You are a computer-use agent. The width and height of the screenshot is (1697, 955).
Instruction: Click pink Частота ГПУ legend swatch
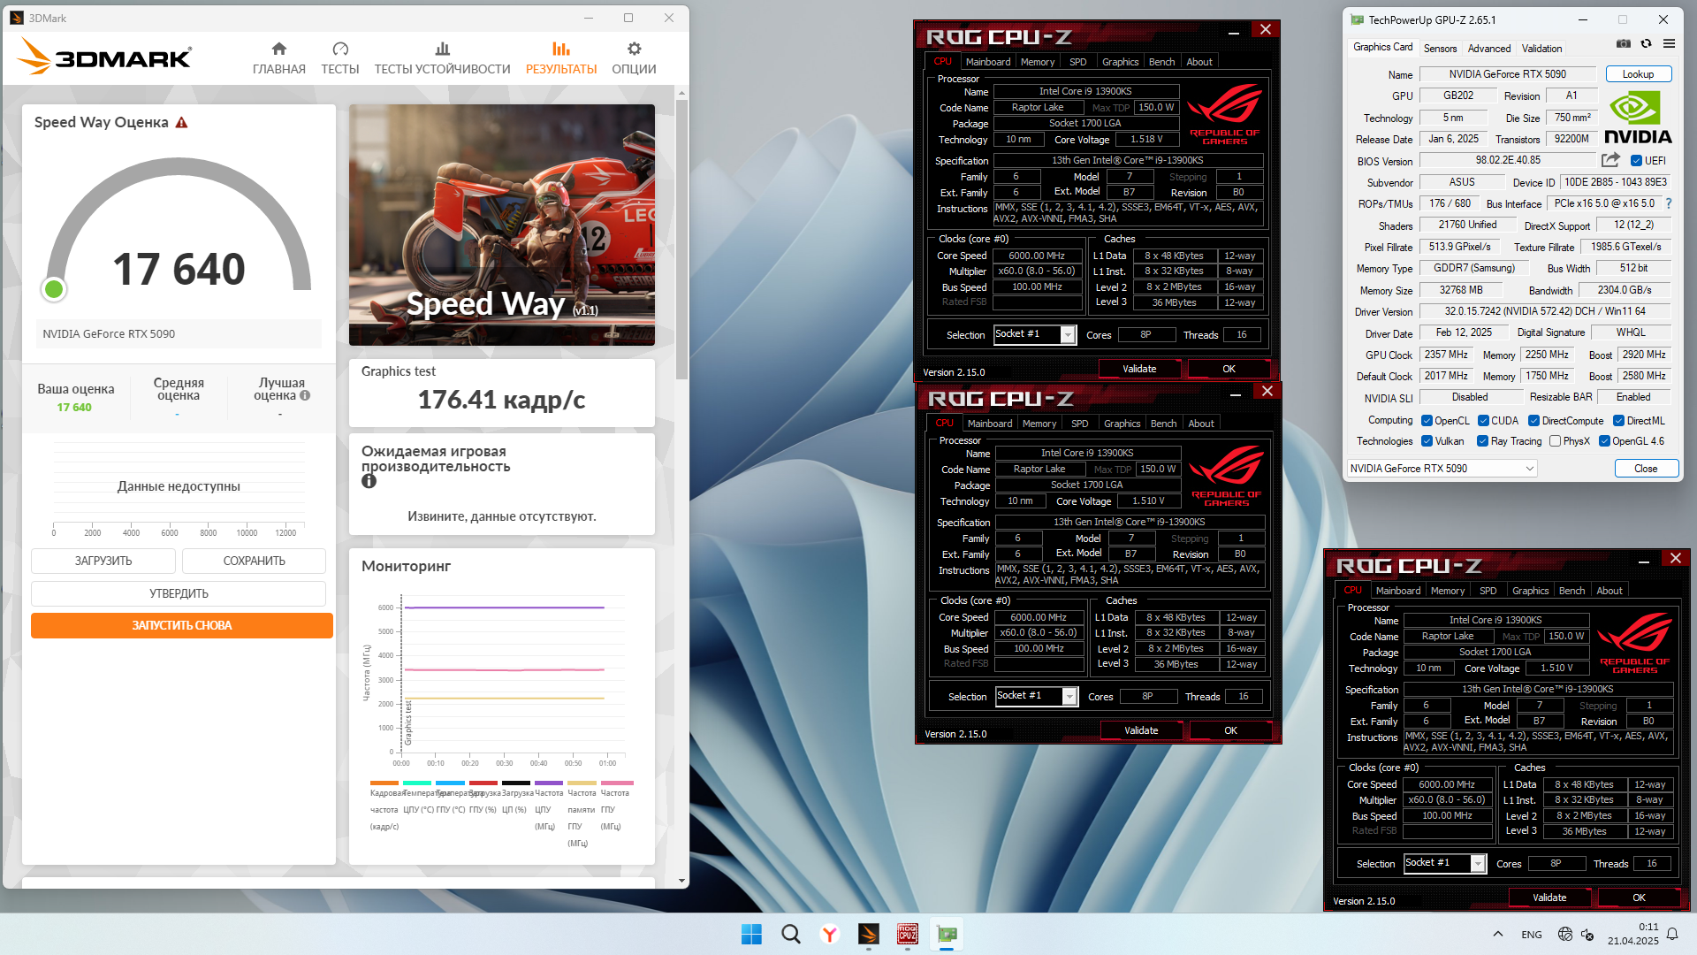click(x=617, y=783)
